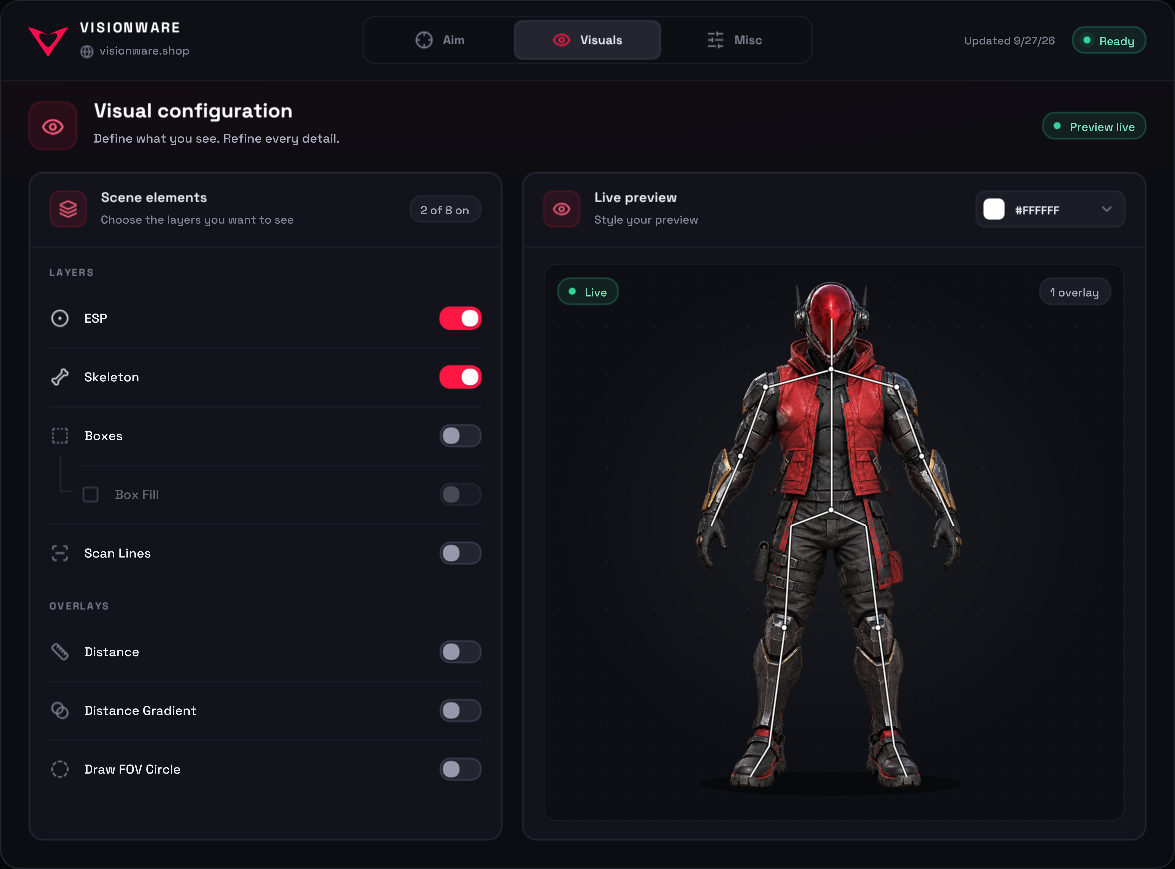
Task: Click the Live preview title
Action: click(x=635, y=197)
